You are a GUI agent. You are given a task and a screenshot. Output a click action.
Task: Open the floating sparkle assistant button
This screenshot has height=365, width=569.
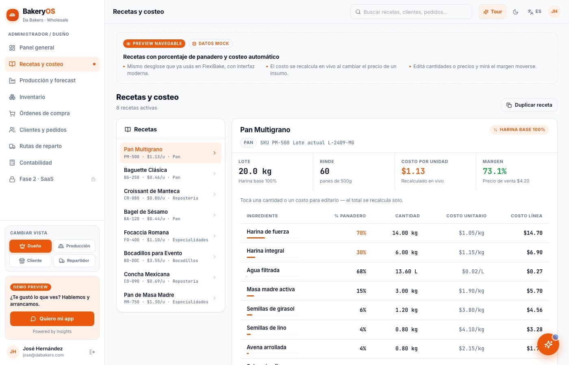[548, 344]
